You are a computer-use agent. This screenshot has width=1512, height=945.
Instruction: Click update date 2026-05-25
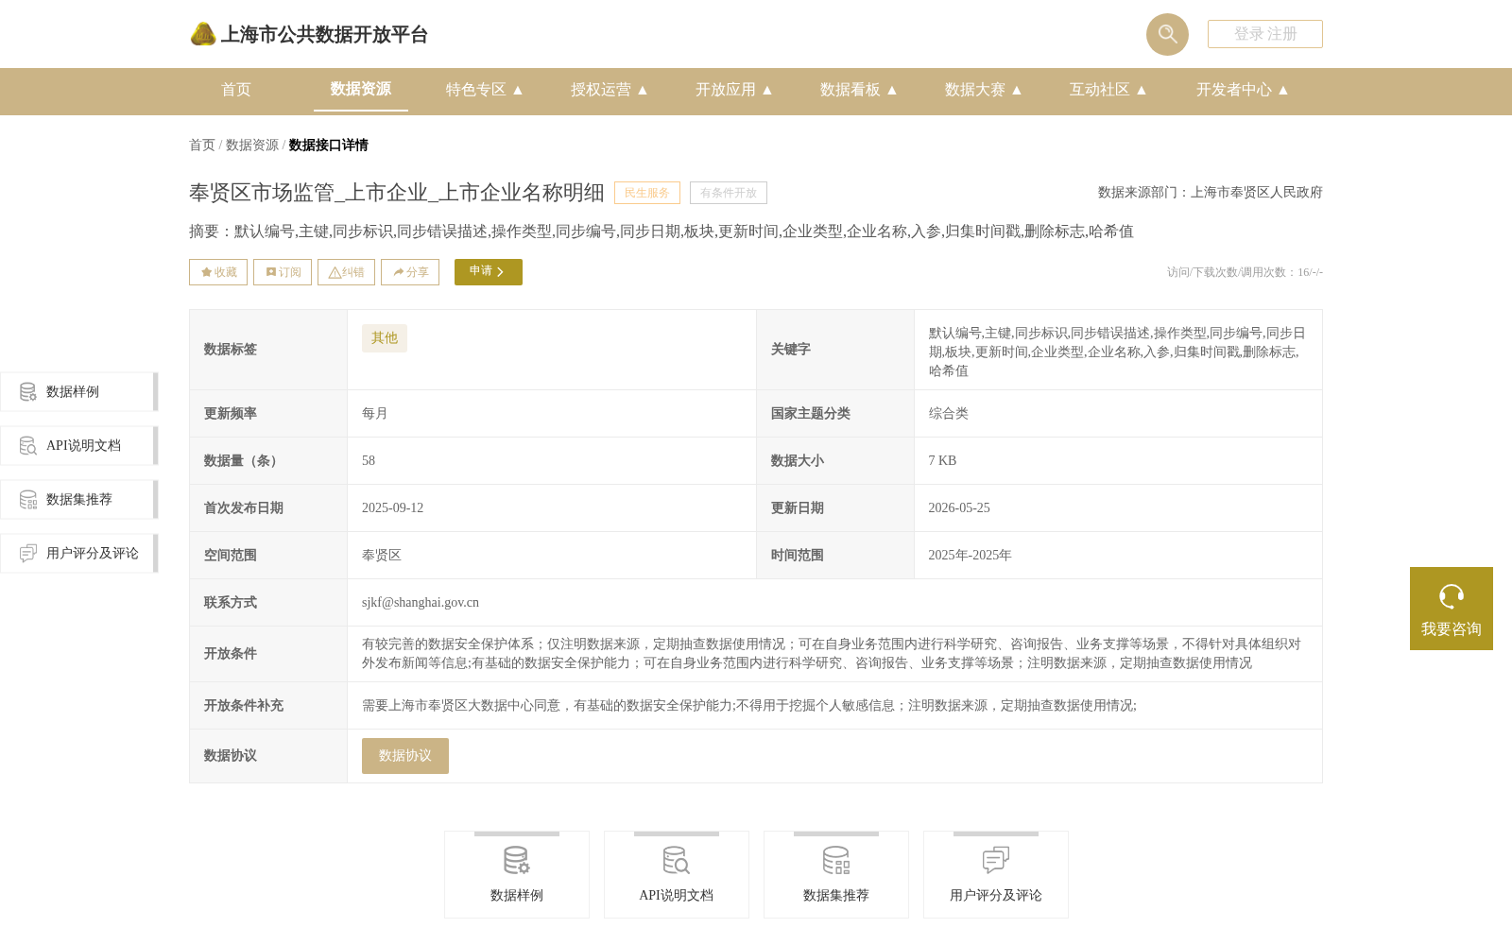[x=959, y=508]
